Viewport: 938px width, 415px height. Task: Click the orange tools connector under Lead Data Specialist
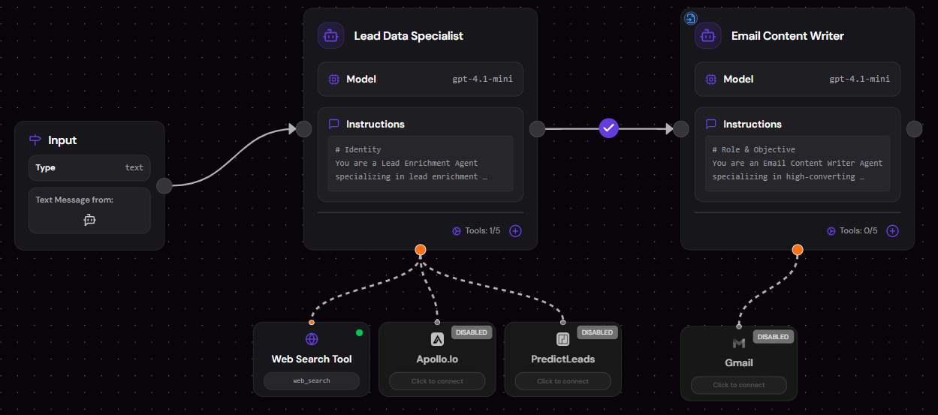tap(421, 249)
